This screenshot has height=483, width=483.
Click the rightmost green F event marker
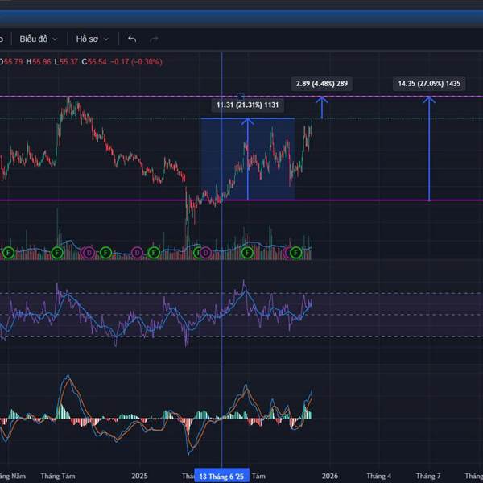(x=296, y=253)
